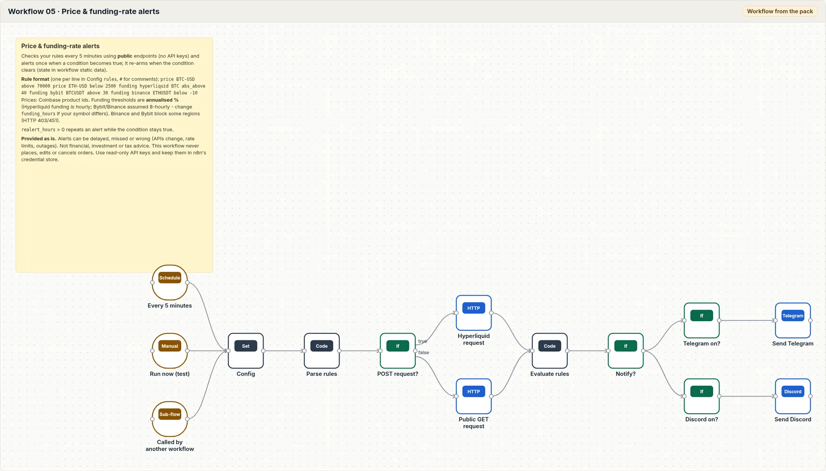
Task: Click the output connector of Config node
Action: pyautogui.click(x=263, y=351)
